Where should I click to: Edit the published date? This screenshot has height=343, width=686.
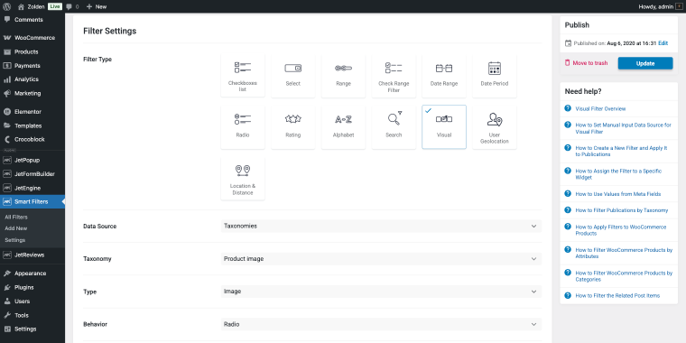663,43
